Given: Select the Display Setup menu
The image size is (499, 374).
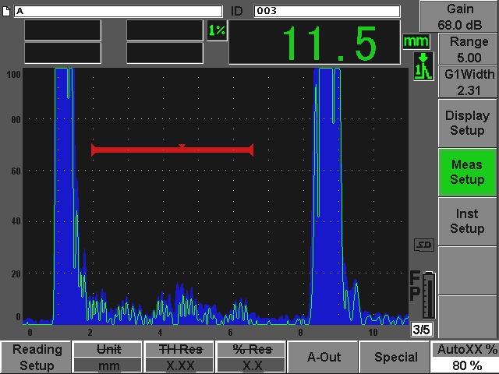Looking at the screenshot, I should click(466, 123).
